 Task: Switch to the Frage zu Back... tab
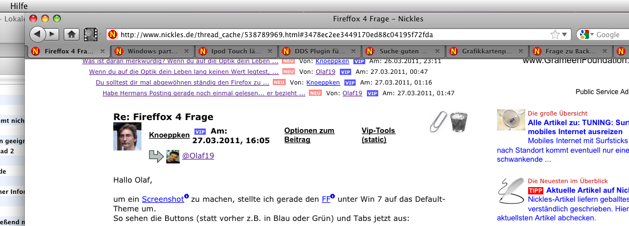pyautogui.click(x=570, y=51)
